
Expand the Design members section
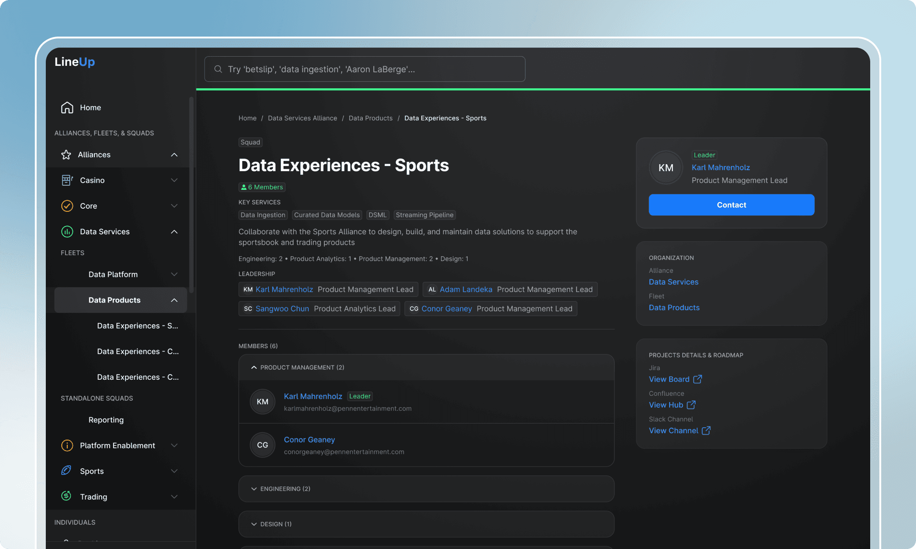(x=254, y=524)
